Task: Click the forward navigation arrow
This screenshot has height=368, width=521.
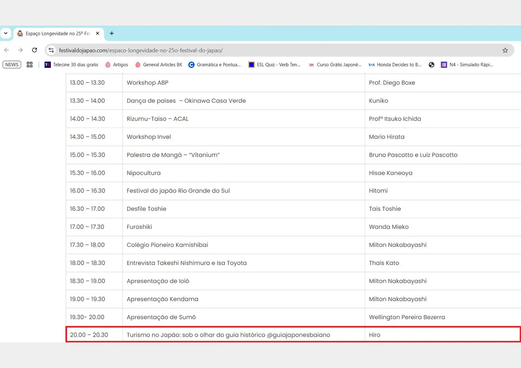Action: (x=20, y=50)
